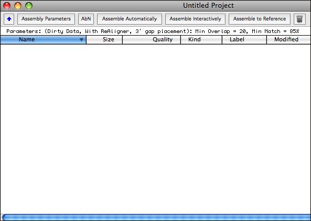The width and height of the screenshot is (311, 221).
Task: Sort items by Kind column
Action: pyautogui.click(x=201, y=40)
